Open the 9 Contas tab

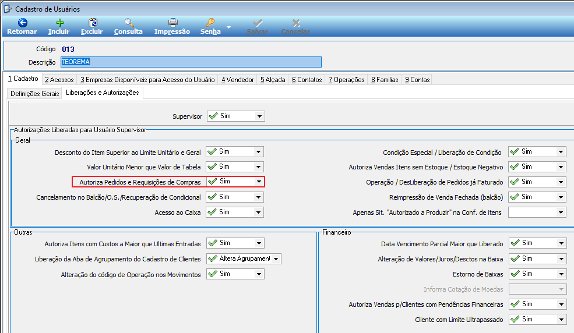point(417,80)
